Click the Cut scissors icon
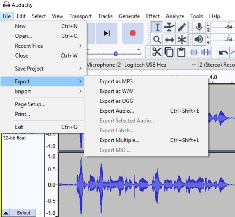The width and height of the screenshot is (235, 217). (x=157, y=52)
